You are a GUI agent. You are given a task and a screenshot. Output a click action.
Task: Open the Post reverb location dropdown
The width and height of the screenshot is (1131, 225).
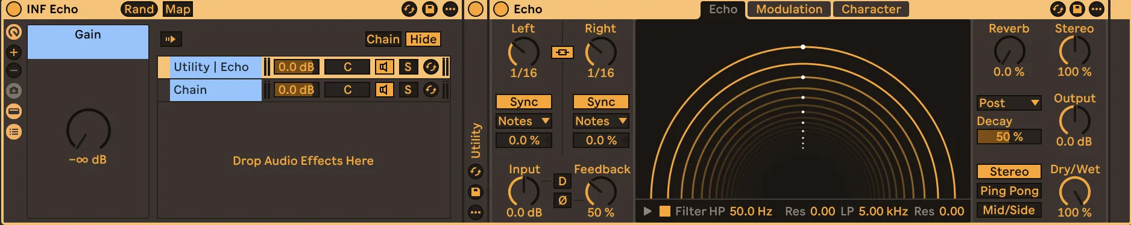pos(1009,103)
